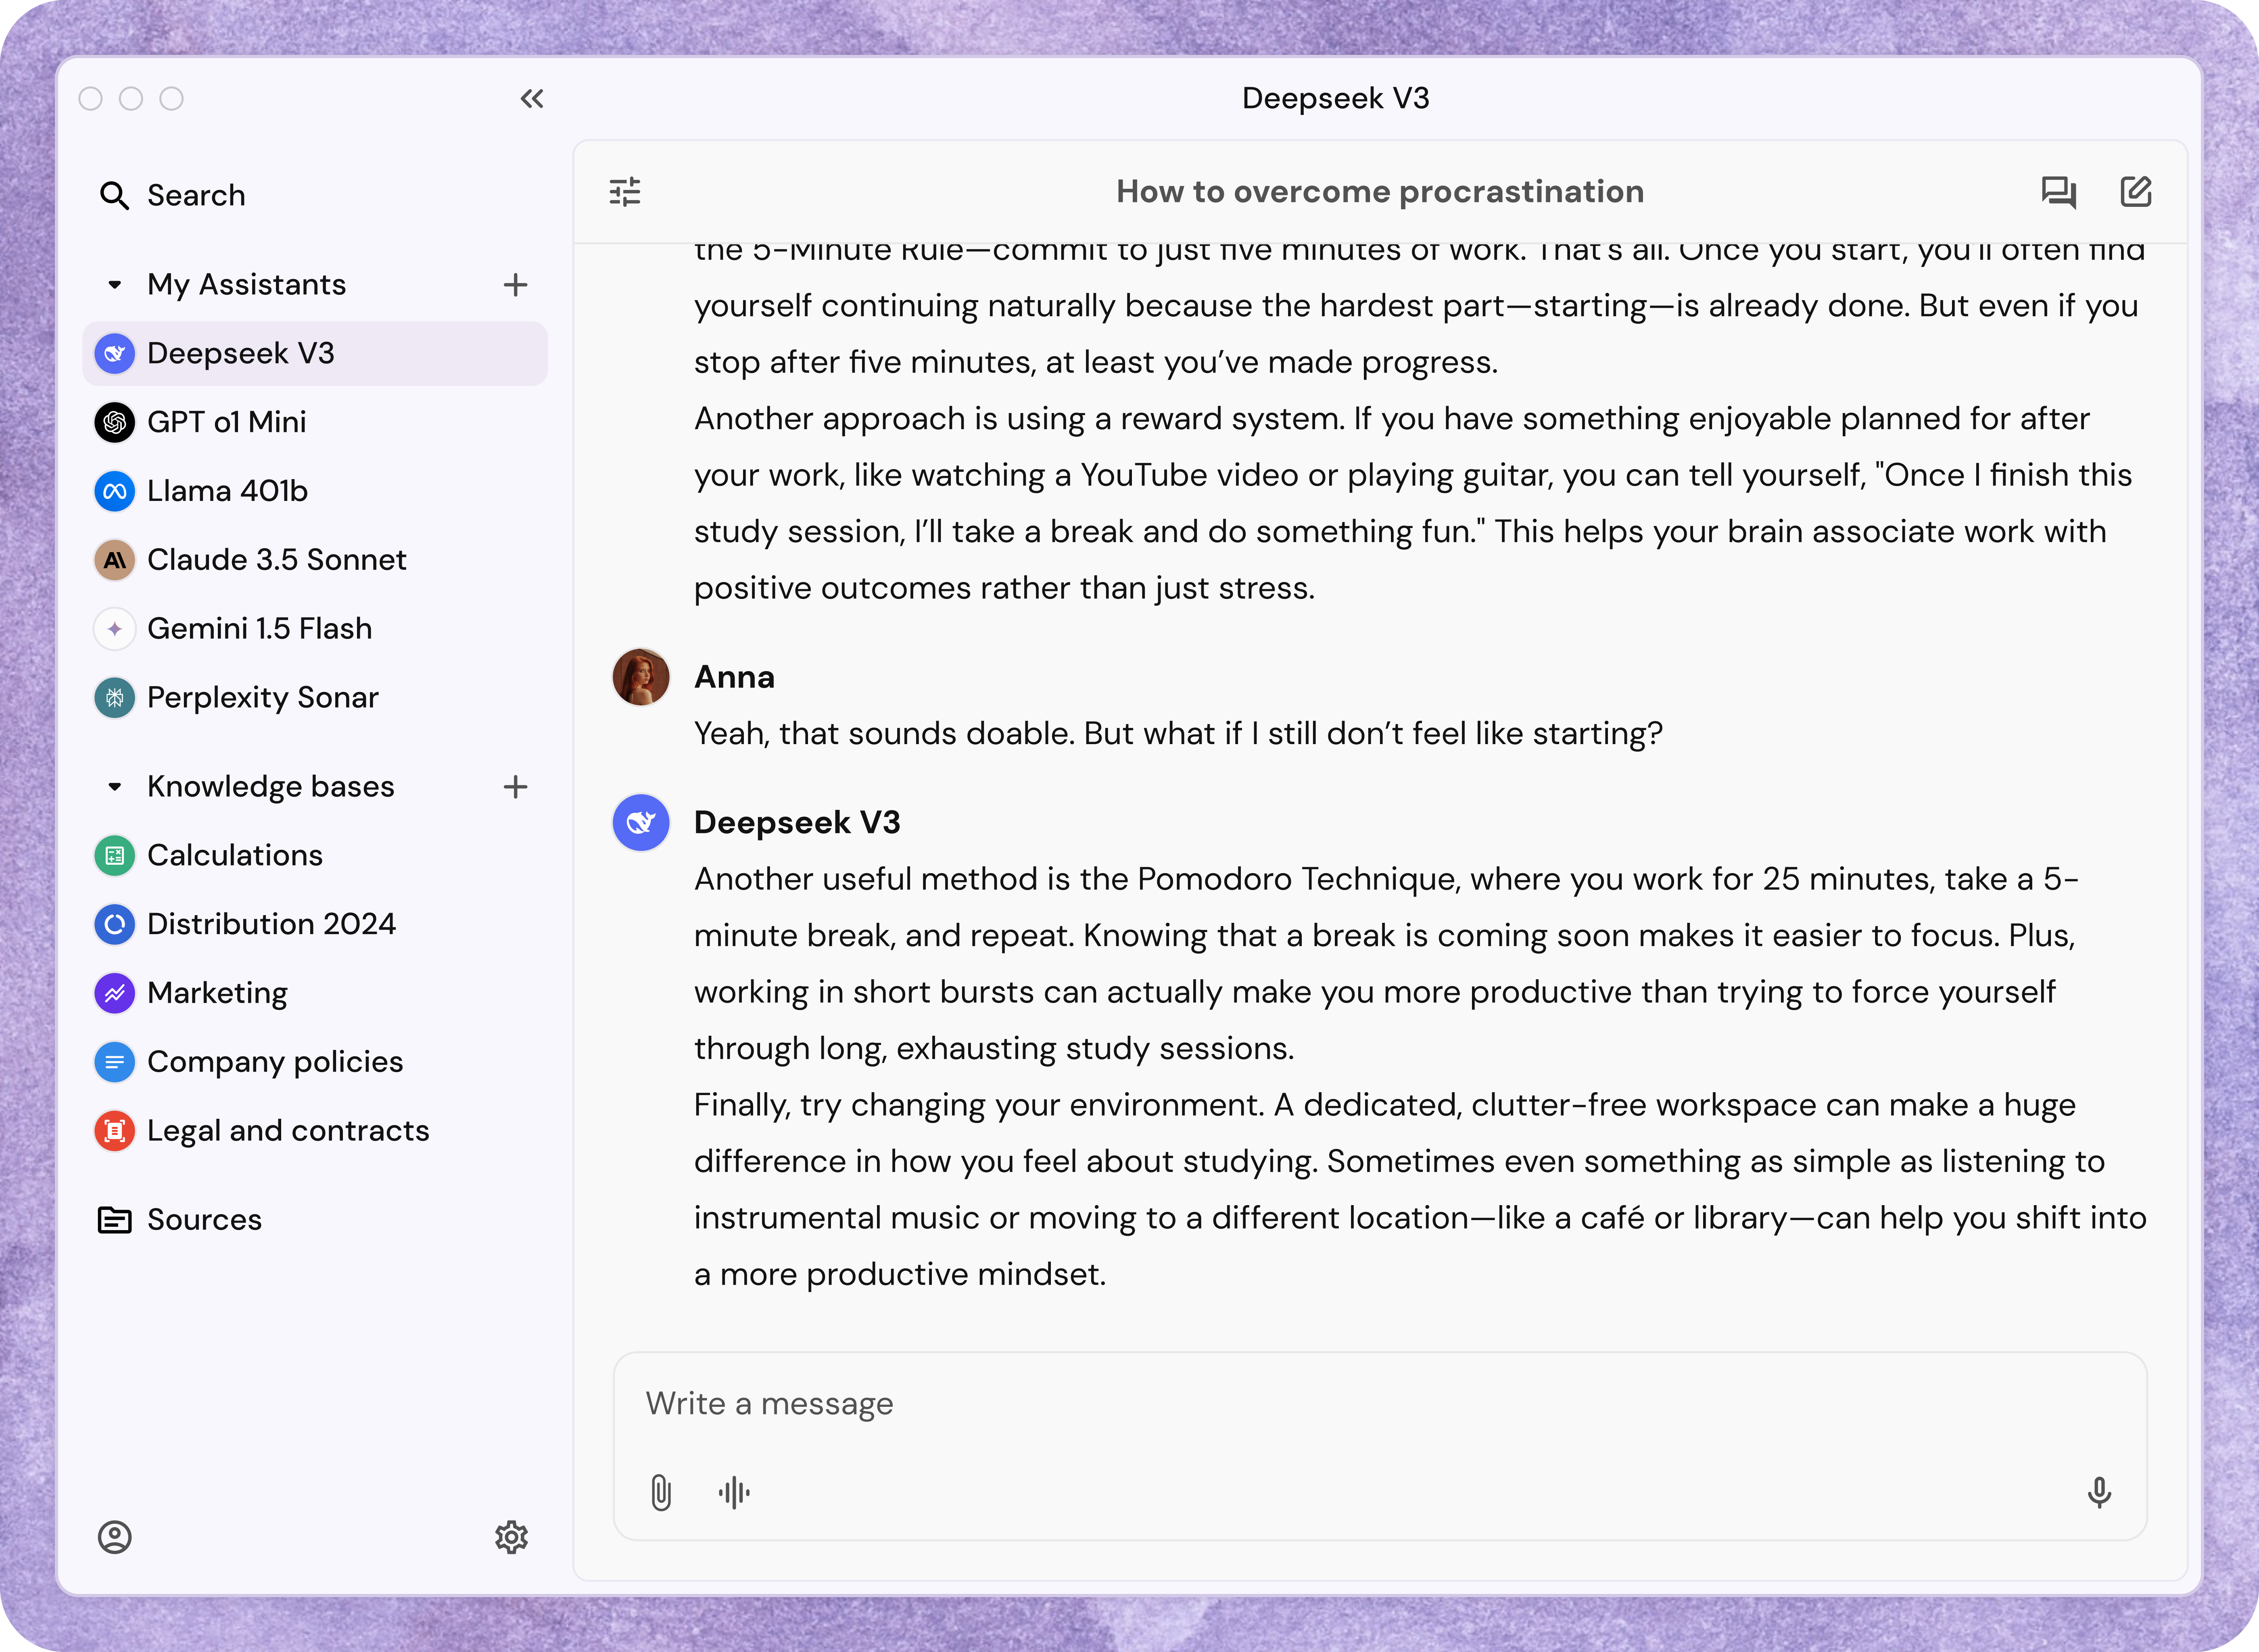Screen dimensions: 2259x1652
Task: Click the Search magnifier icon
Action: (115, 196)
